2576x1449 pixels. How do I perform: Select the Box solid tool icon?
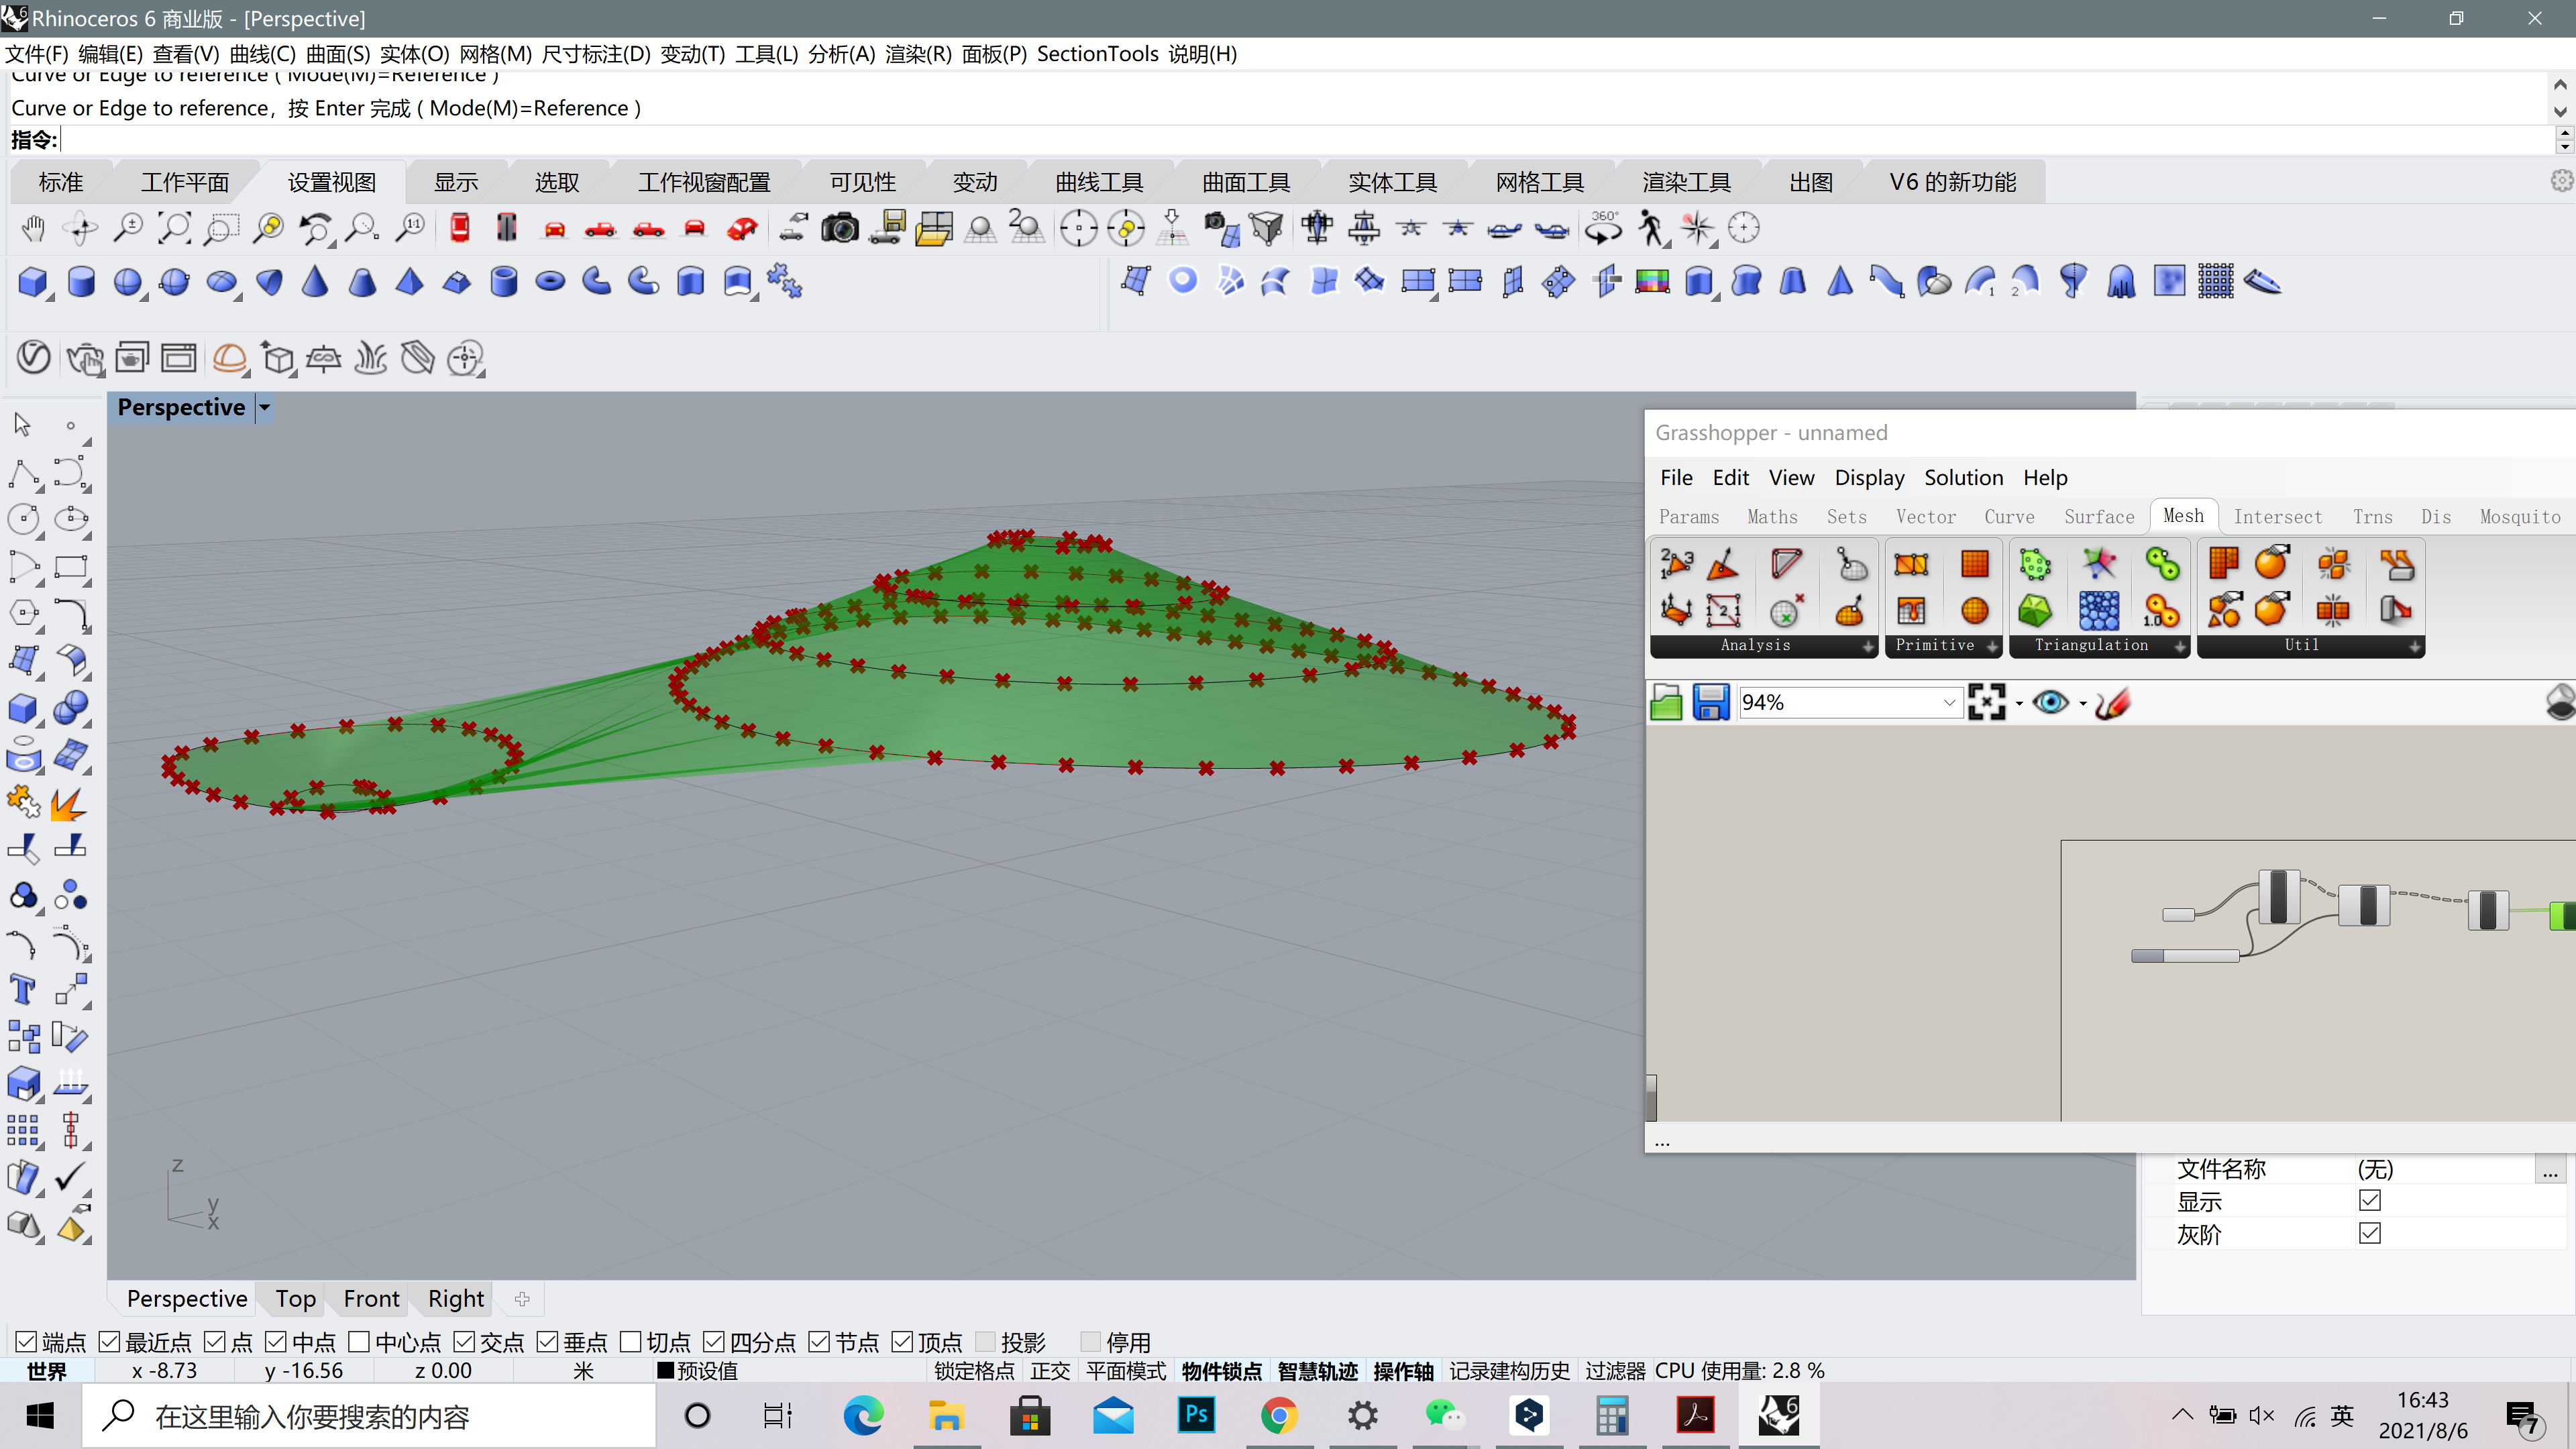coord(33,282)
